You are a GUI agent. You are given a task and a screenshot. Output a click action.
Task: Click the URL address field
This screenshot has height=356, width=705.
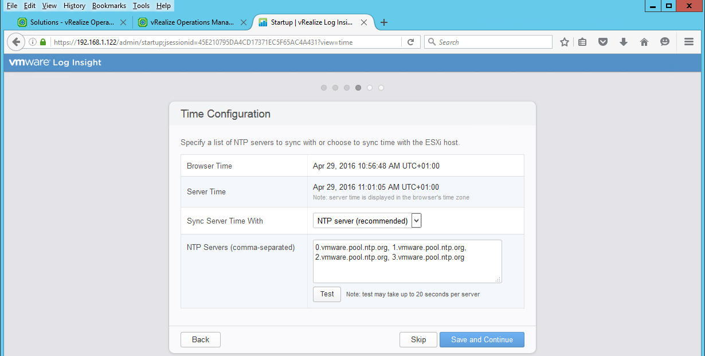coord(226,42)
